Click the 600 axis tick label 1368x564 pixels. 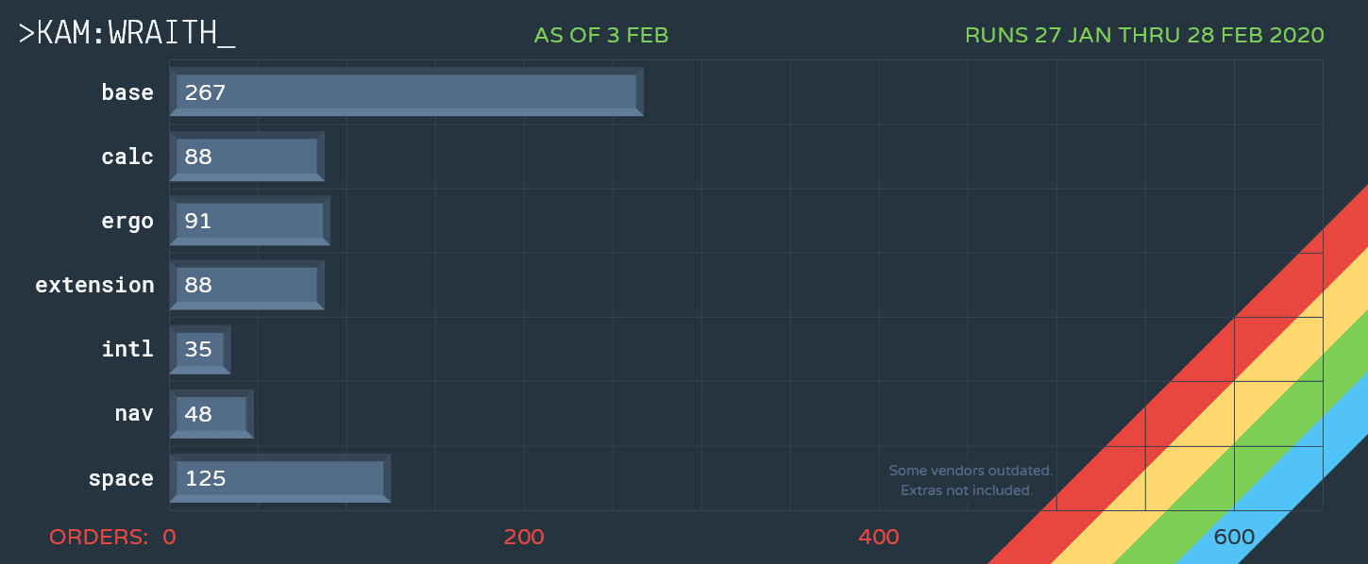1233,538
